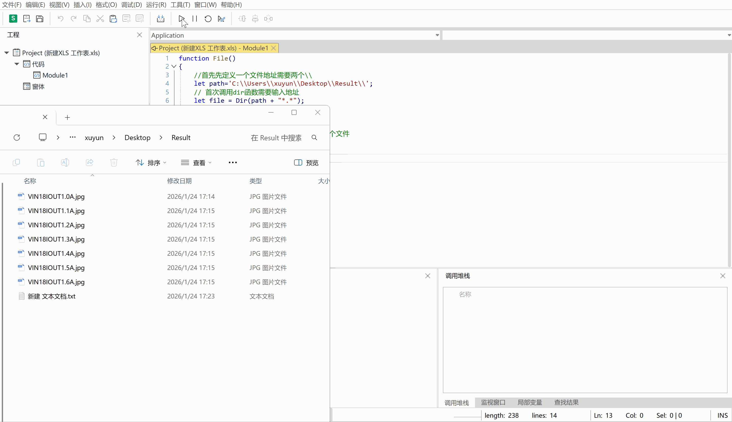The width and height of the screenshot is (732, 422).
Task: Toggle the 预览 preview pane button
Action: tap(306, 163)
